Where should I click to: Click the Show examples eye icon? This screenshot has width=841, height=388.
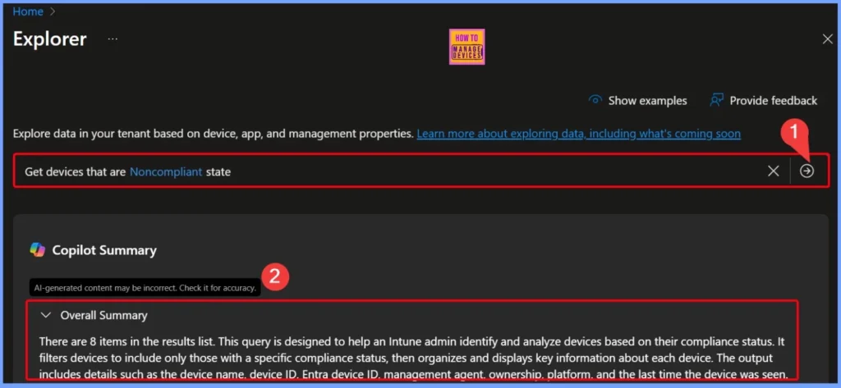click(x=595, y=100)
